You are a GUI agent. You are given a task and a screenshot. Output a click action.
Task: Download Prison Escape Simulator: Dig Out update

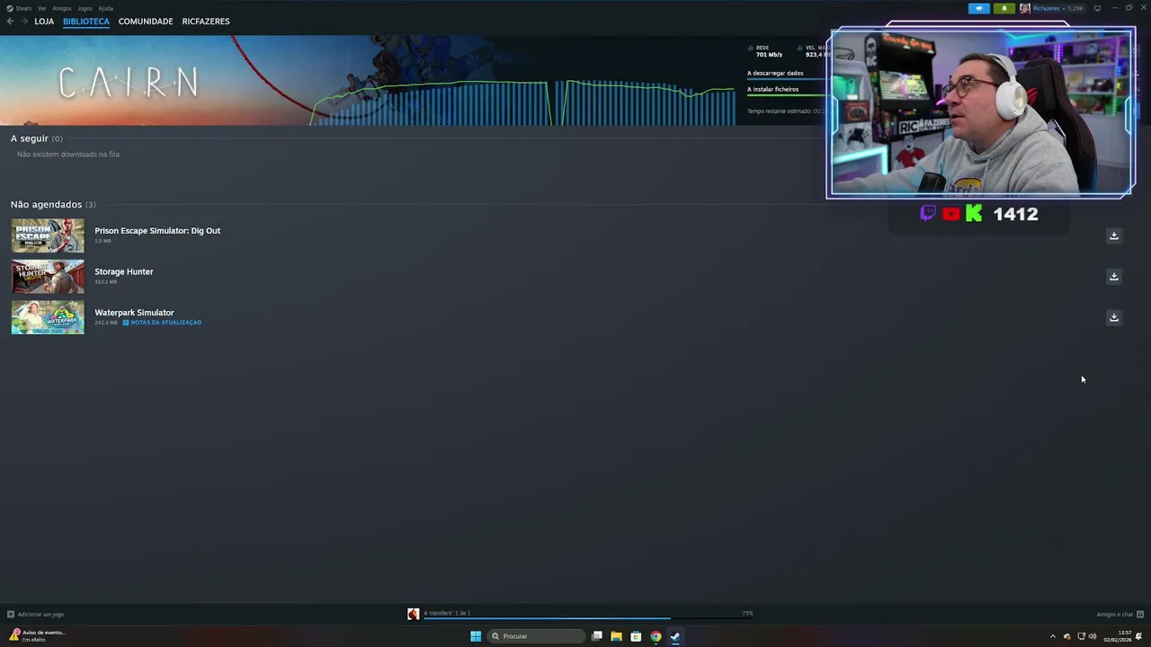[1113, 235]
